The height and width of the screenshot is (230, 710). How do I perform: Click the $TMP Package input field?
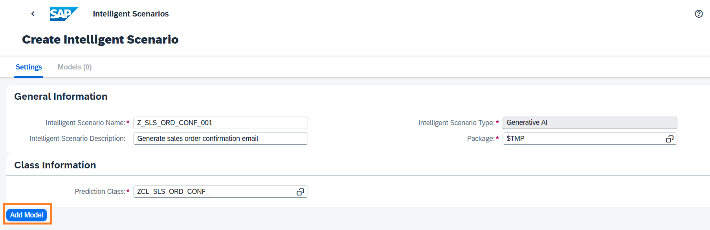[x=582, y=139]
